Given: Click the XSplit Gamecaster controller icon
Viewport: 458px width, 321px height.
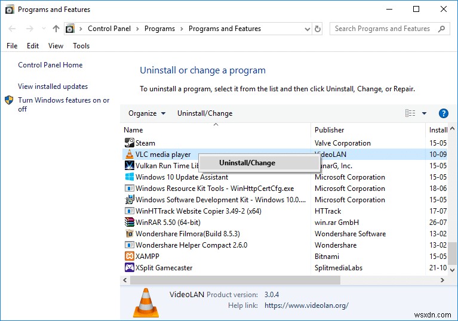Looking at the screenshot, I should pyautogui.click(x=129, y=267).
